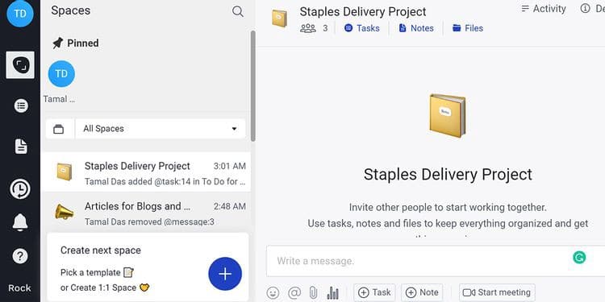Select Staples Delivery Project space in list
The image size is (605, 302).
point(146,172)
